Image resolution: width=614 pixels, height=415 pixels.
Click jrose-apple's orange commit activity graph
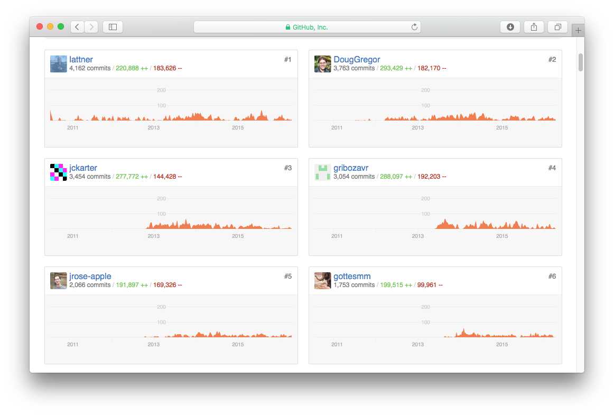click(218, 334)
